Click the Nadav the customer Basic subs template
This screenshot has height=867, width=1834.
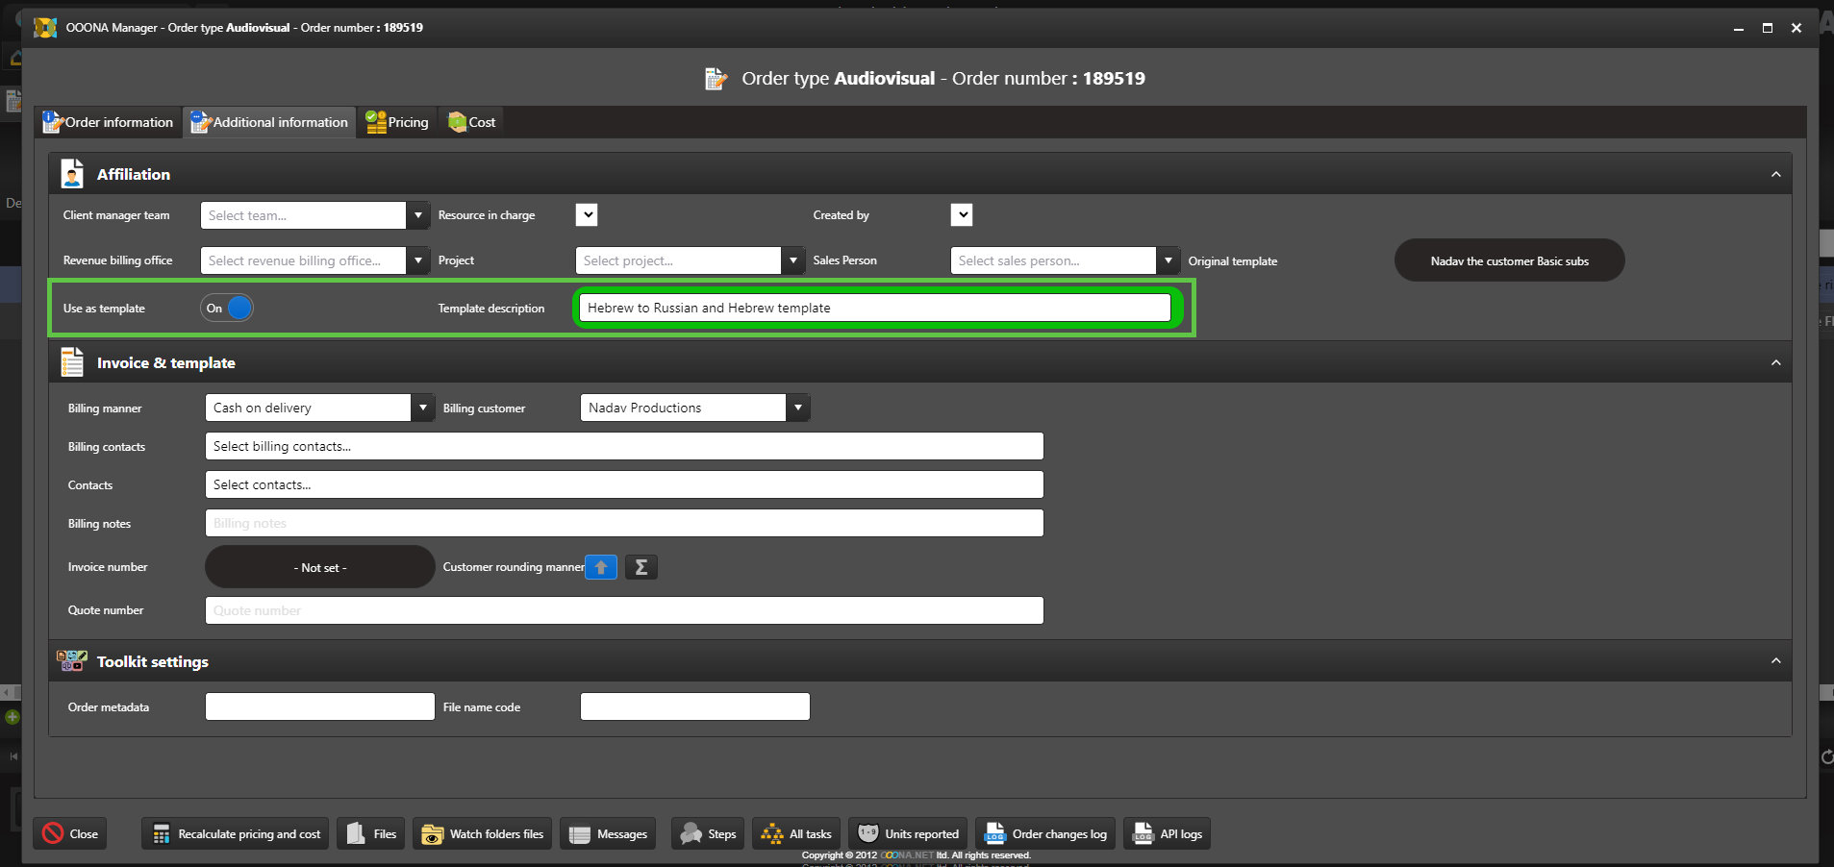pyautogui.click(x=1509, y=260)
